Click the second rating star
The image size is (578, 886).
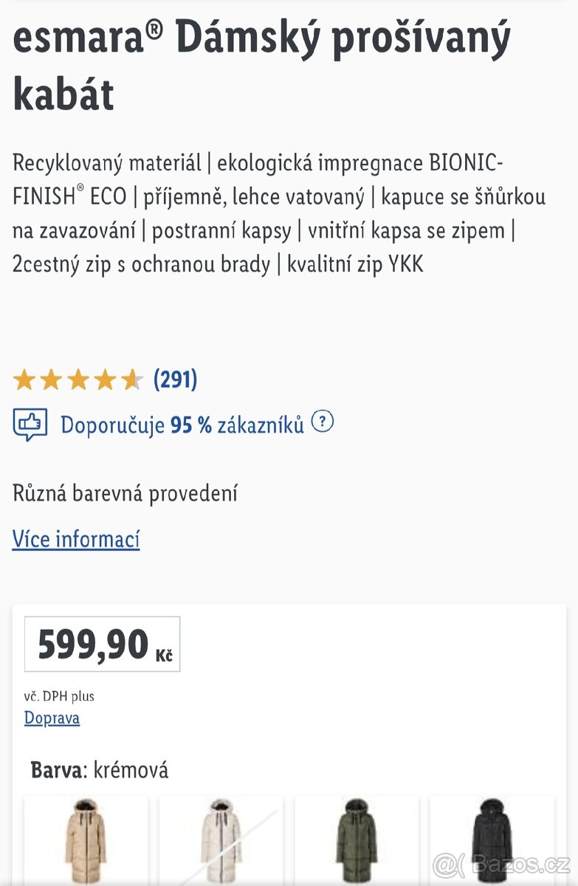pos(51,380)
